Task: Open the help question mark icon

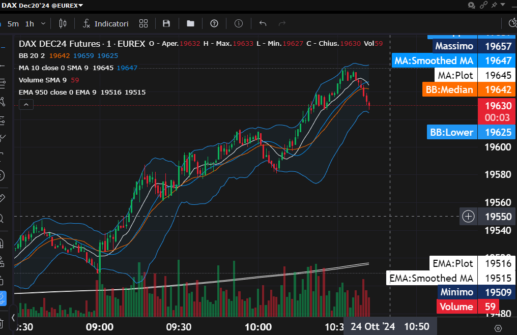Action: tap(214, 23)
